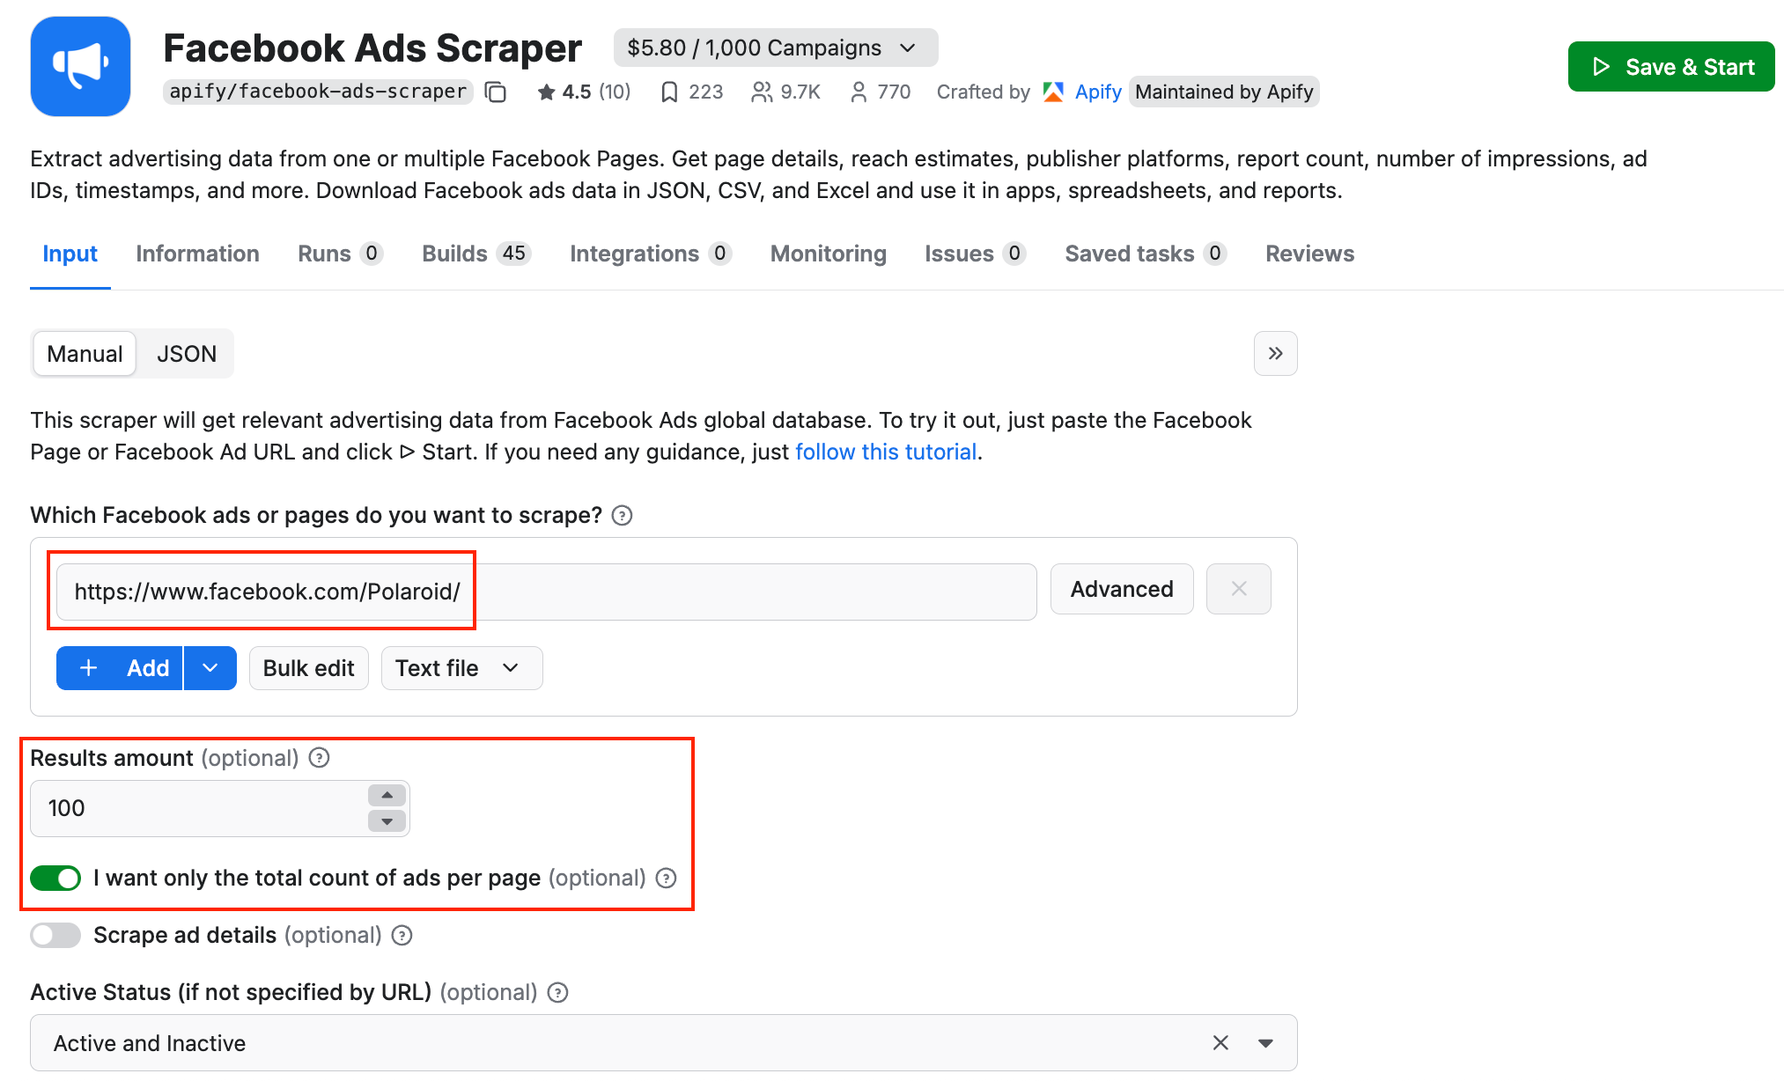This screenshot has height=1081, width=1784.
Task: Click the users icon showing 9.7K
Action: 761,92
